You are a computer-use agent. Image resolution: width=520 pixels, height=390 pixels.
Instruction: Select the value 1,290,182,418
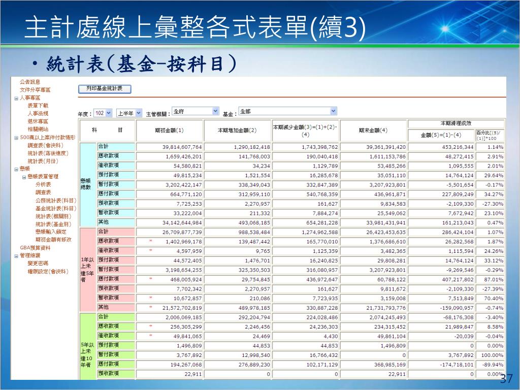[x=252, y=147]
